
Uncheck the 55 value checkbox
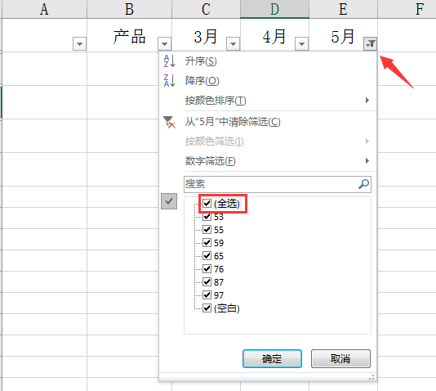click(x=207, y=230)
